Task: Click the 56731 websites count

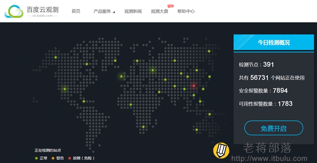Action: pos(259,78)
